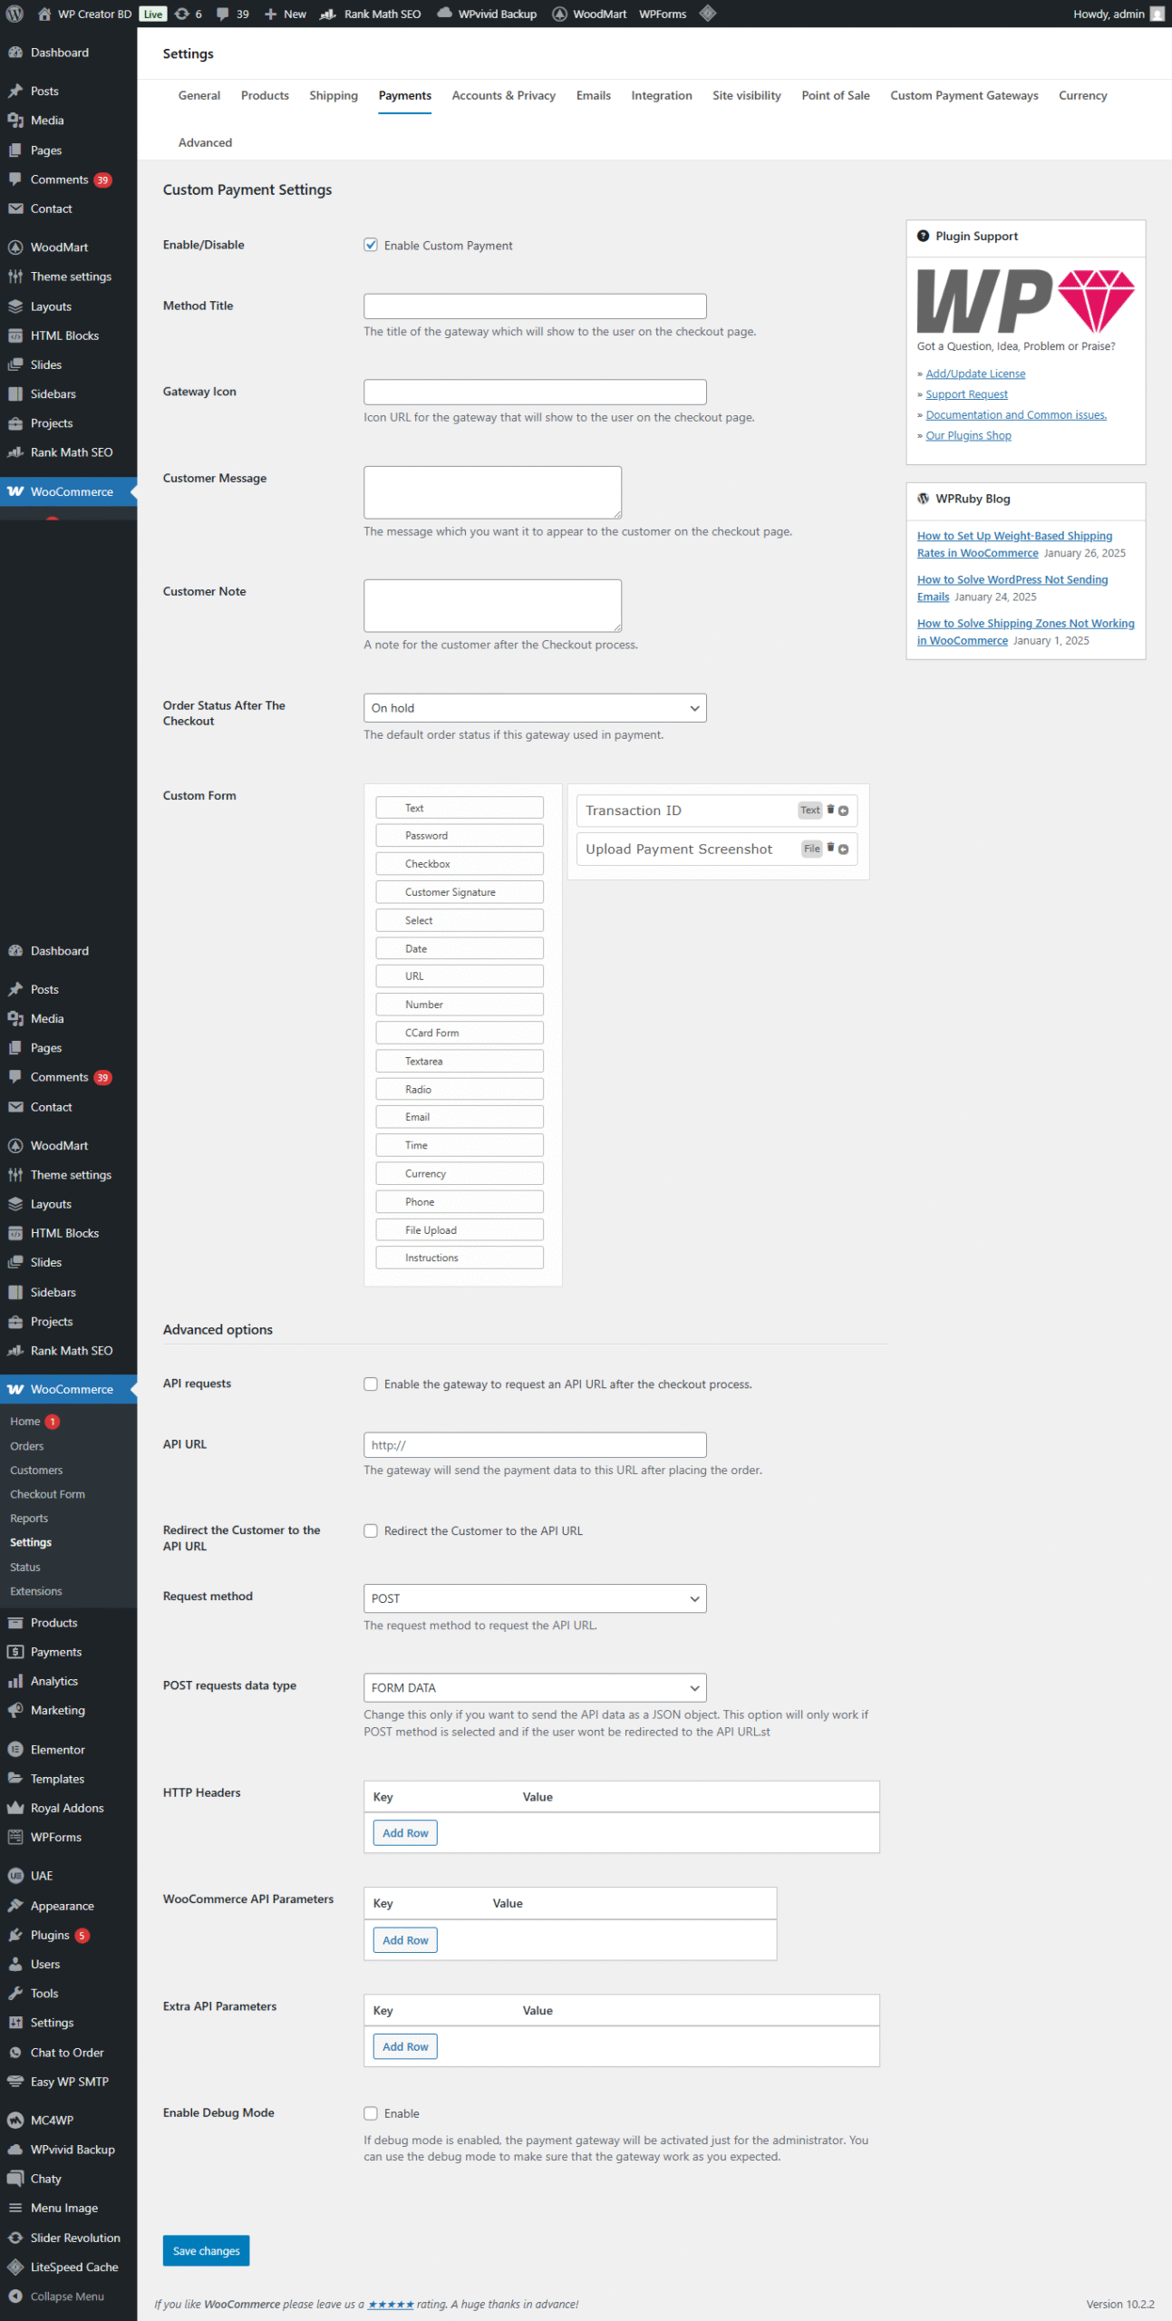Click trash icon on Upload Payment Screenshot field
1172x2321 pixels.
pos(830,848)
